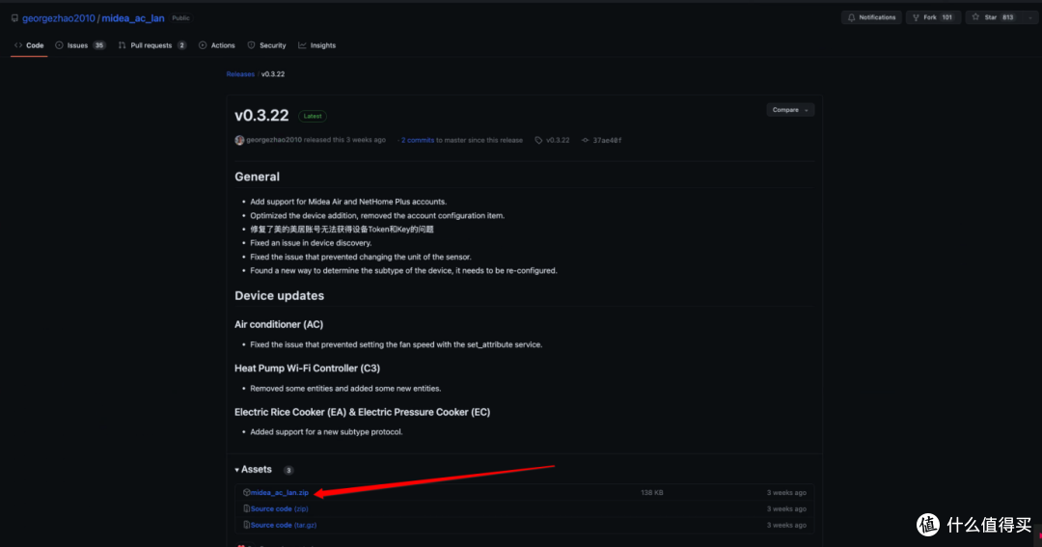Open the 2 commits link
Screen dimensions: 1042x547
pyautogui.click(x=418, y=140)
